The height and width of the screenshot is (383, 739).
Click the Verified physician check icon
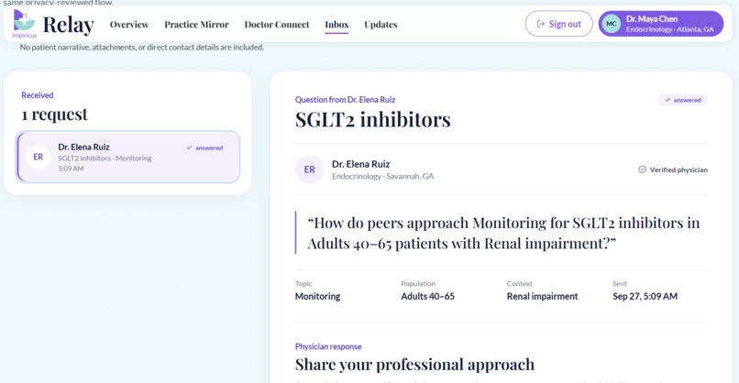click(642, 170)
